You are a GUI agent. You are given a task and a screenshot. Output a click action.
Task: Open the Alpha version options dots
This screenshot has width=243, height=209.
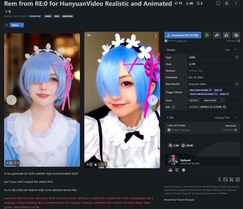(x=22, y=25)
